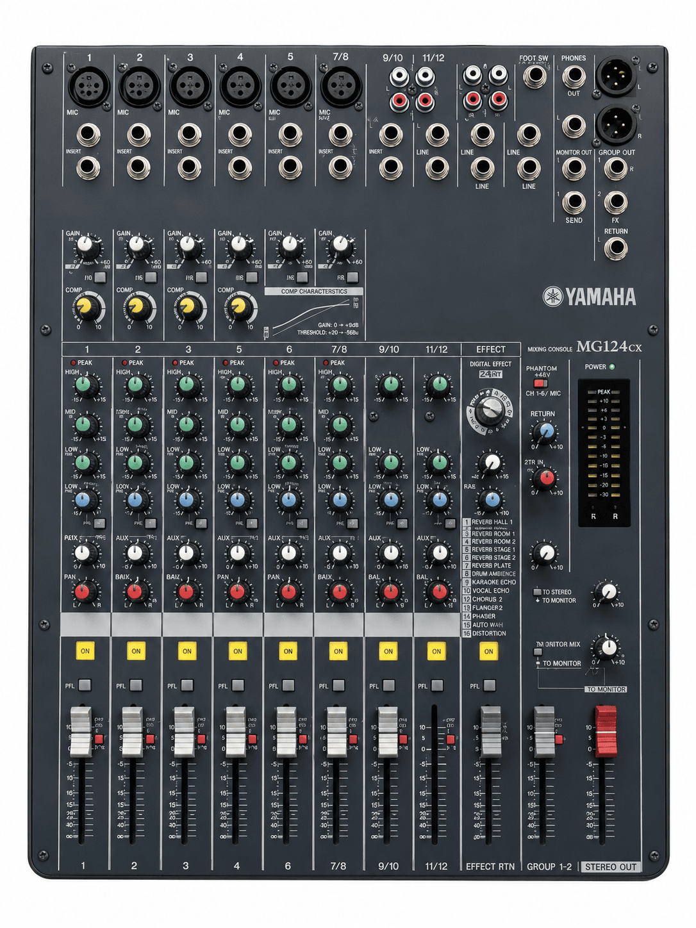
Task: Enable the ON button above channel 7/8 fader
Action: (x=338, y=651)
